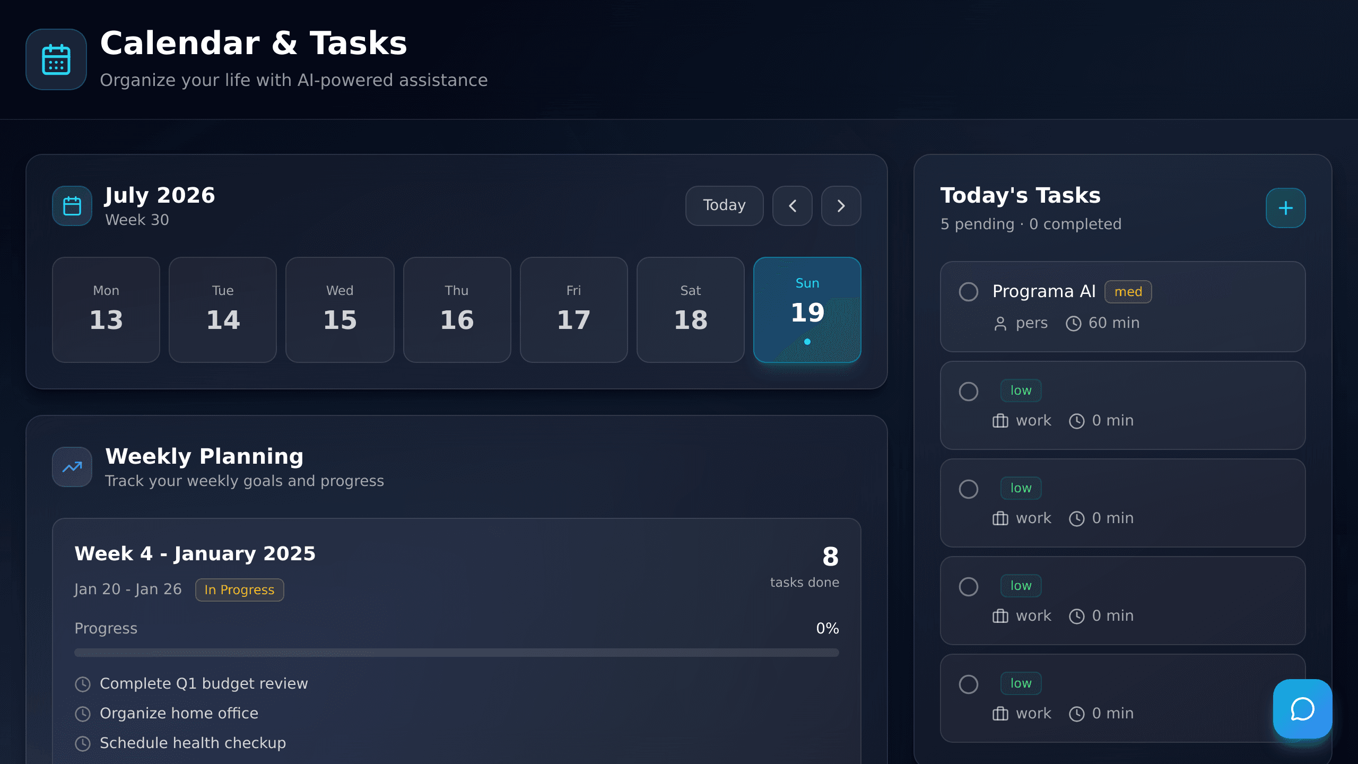The height and width of the screenshot is (764, 1358).
Task: Click person icon in Programa AI task
Action: (x=1000, y=324)
